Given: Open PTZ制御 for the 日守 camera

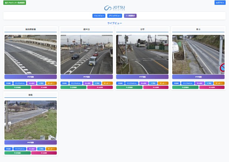Looking at the screenshot, I should tap(142, 77).
